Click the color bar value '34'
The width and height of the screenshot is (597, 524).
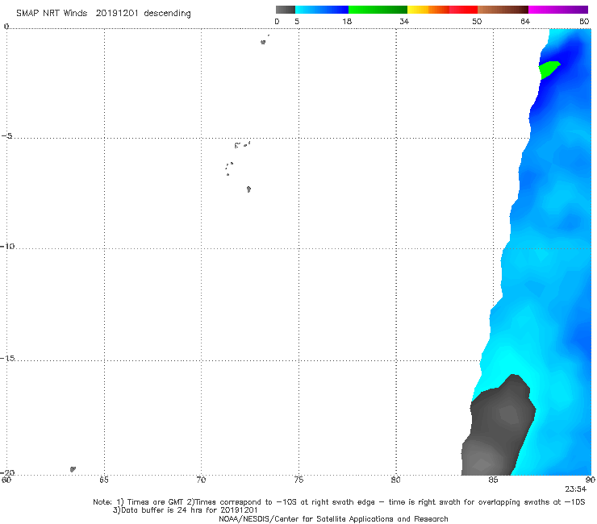pos(404,21)
